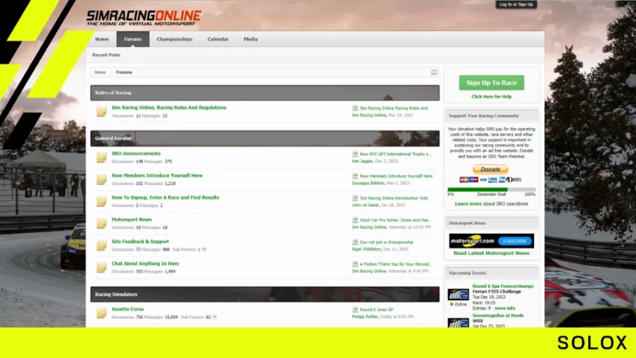Click folder icon beside Site Feedback & Support
Viewport: 636px width, 358px height.
101,245
